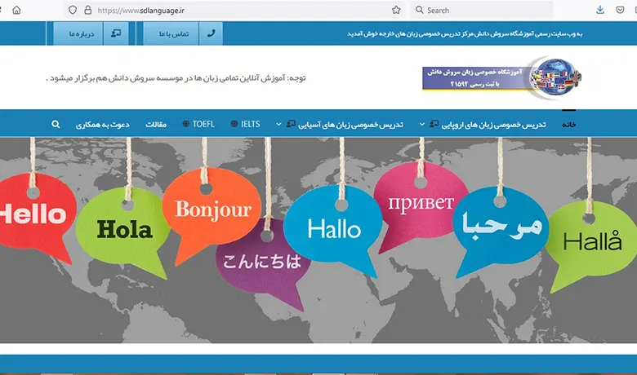
Task: Open the TOEFL menu item
Action: 203,124
